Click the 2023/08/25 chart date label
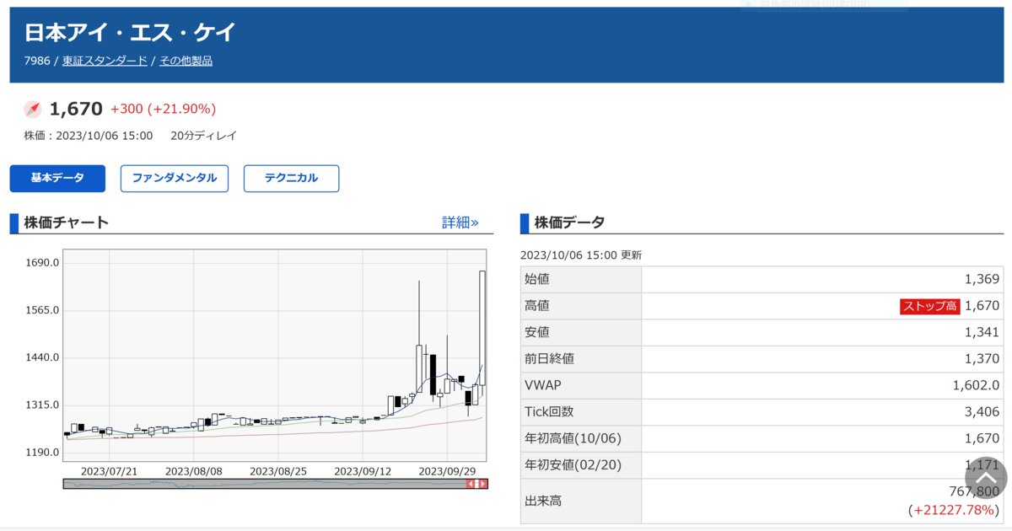Image resolution: width=1012 pixels, height=531 pixels. pyautogui.click(x=277, y=470)
